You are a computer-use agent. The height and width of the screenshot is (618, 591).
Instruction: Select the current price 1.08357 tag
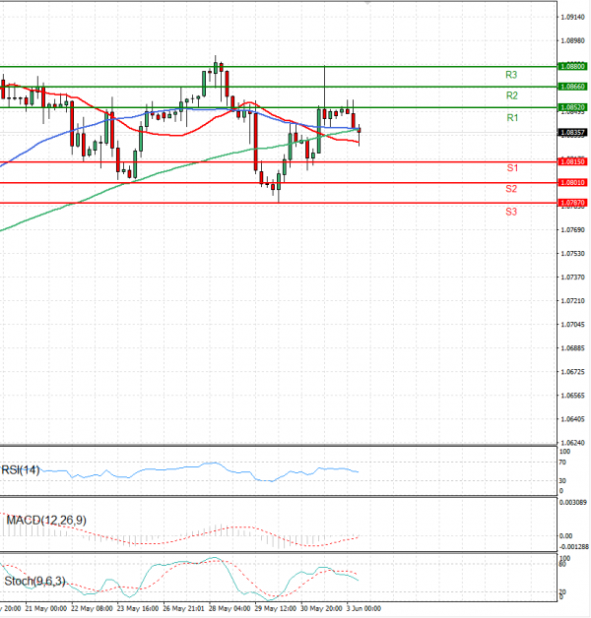pos(572,133)
